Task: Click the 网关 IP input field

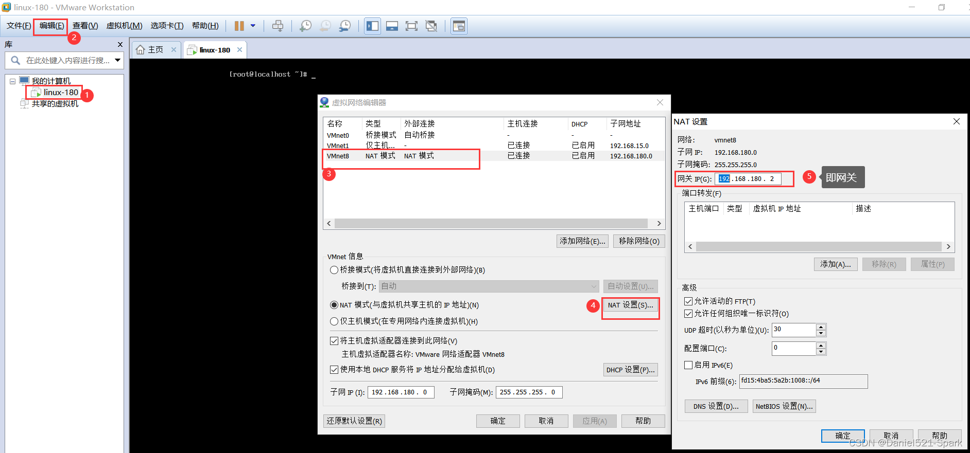Action: (748, 179)
